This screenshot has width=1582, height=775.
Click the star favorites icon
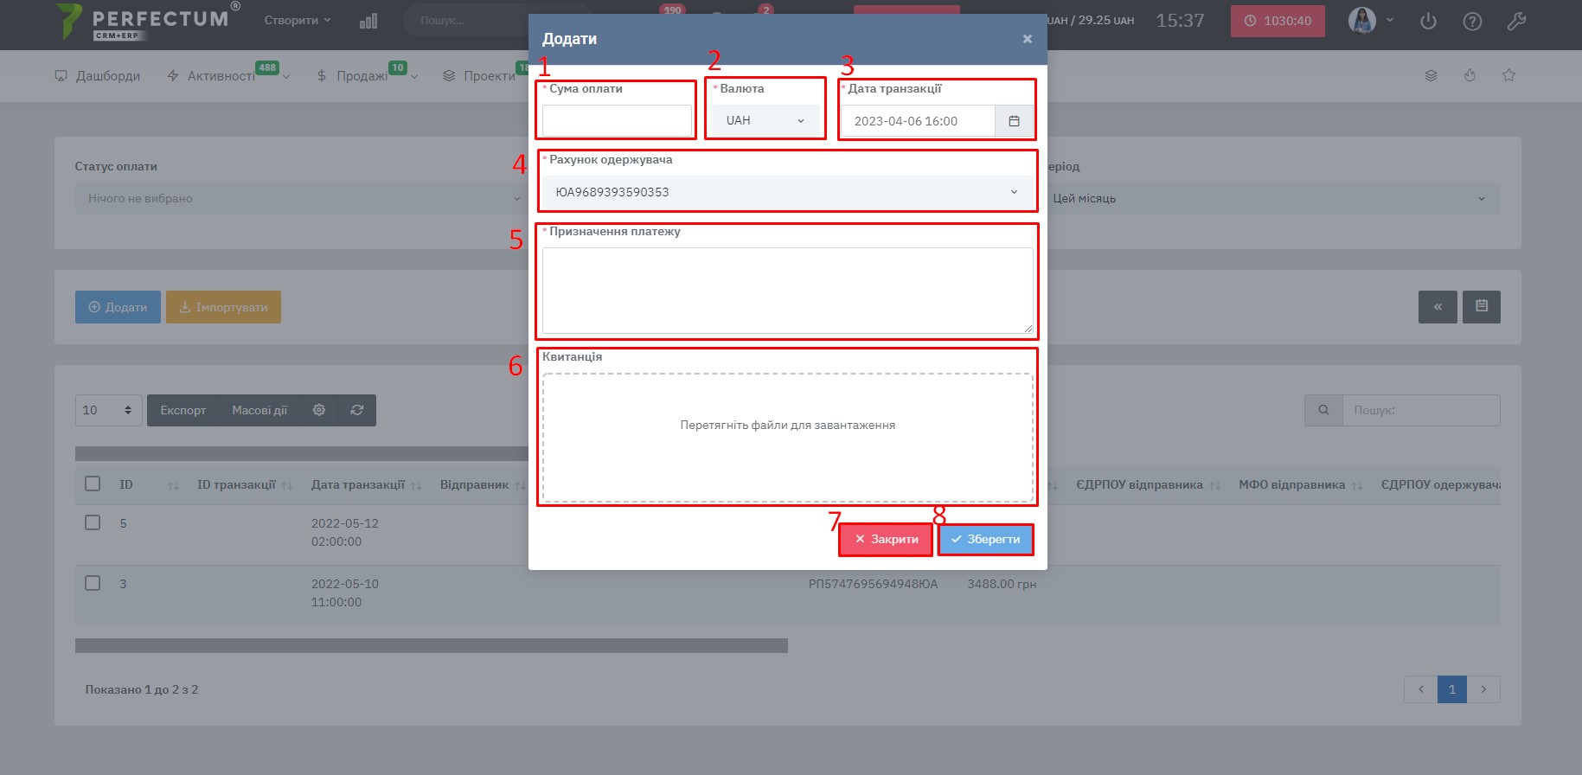pos(1508,75)
